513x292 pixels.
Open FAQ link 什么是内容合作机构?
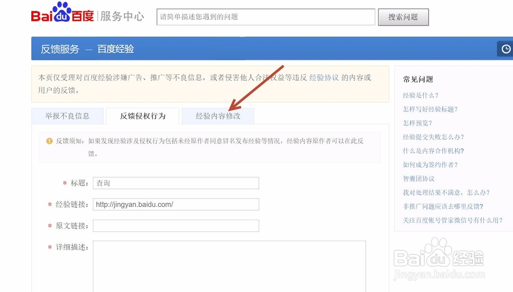[x=433, y=150]
